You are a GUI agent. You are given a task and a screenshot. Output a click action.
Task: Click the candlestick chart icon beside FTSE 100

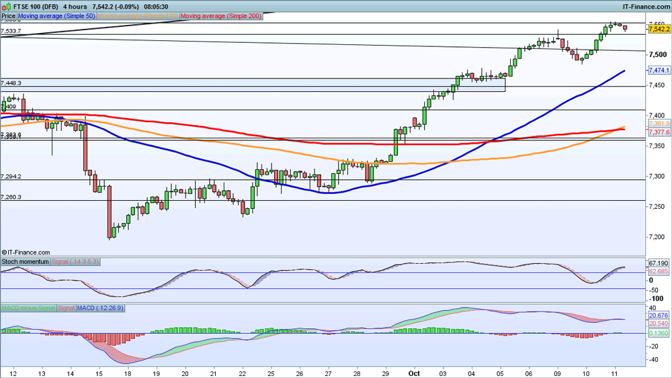click(x=6, y=7)
